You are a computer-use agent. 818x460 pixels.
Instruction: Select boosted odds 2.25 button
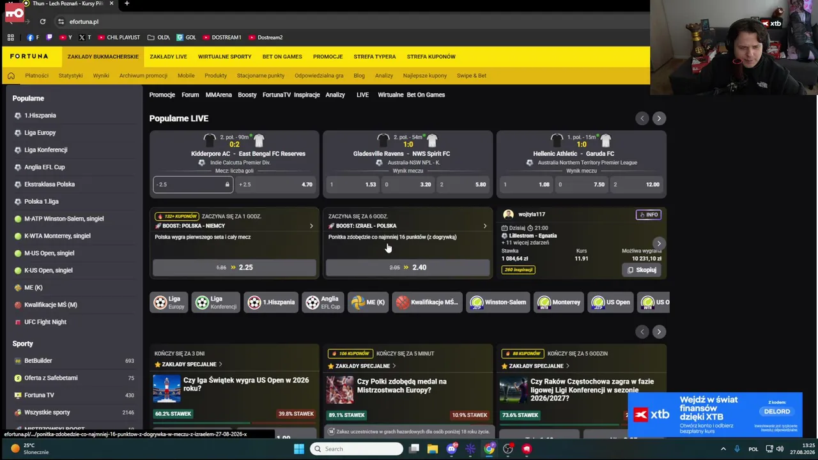coord(235,268)
